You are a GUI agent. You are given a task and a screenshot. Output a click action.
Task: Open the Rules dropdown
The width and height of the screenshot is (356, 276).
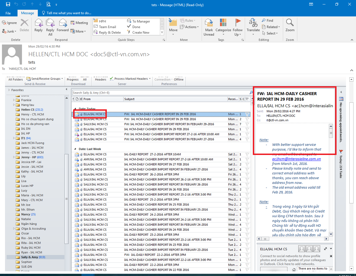click(188, 21)
